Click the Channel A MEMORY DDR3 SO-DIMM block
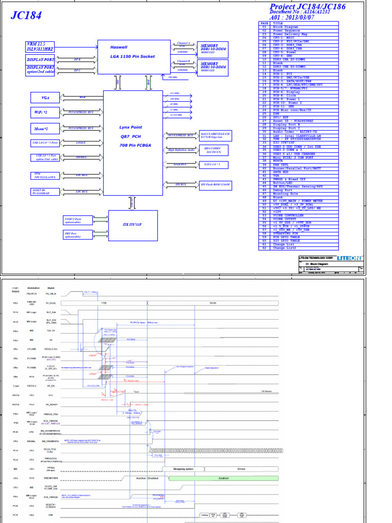This screenshot has width=392, height=523. [x=213, y=50]
